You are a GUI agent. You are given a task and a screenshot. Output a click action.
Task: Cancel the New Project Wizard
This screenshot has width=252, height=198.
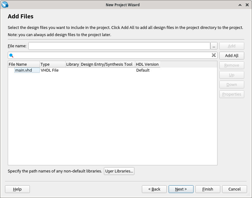235,189
